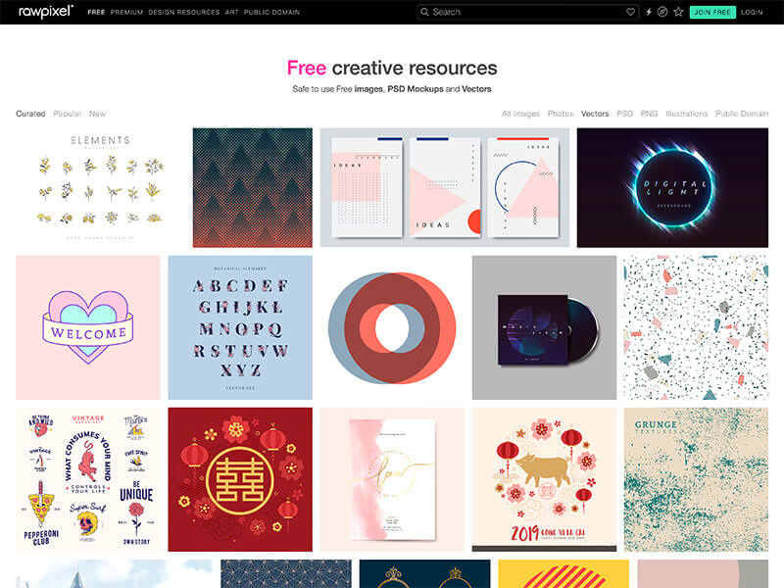This screenshot has width=784, height=588.
Task: Open the ART menu item
Action: click(231, 12)
